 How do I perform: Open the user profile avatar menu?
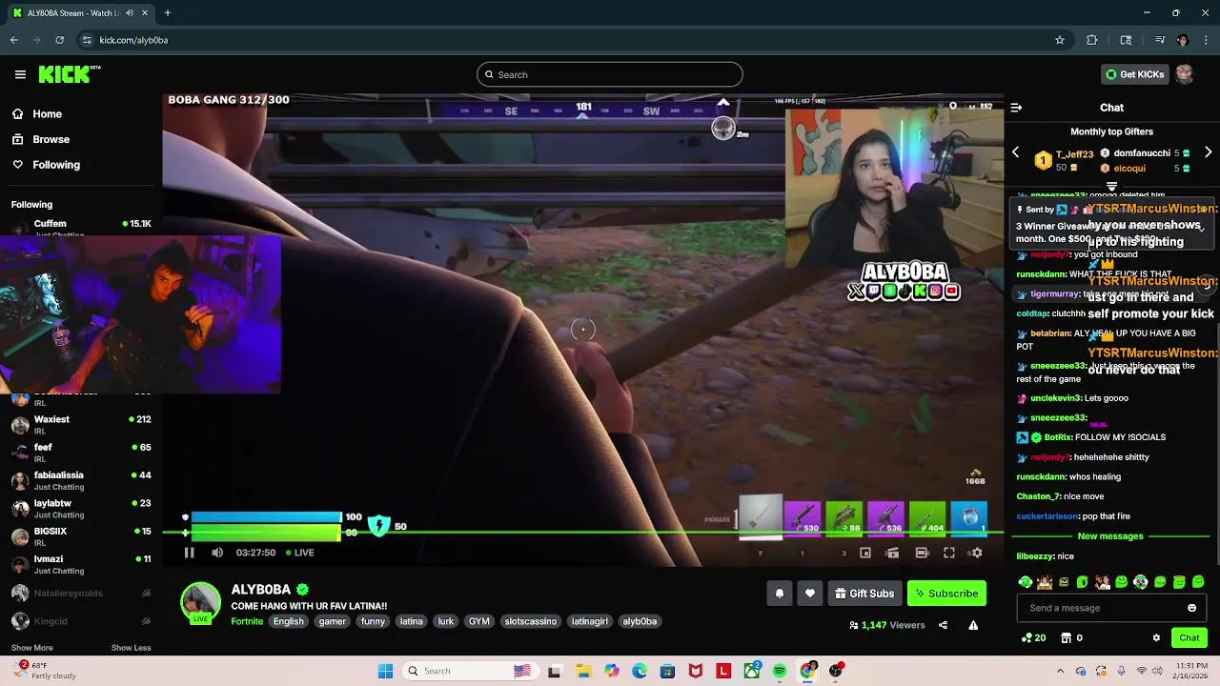pos(1185,74)
